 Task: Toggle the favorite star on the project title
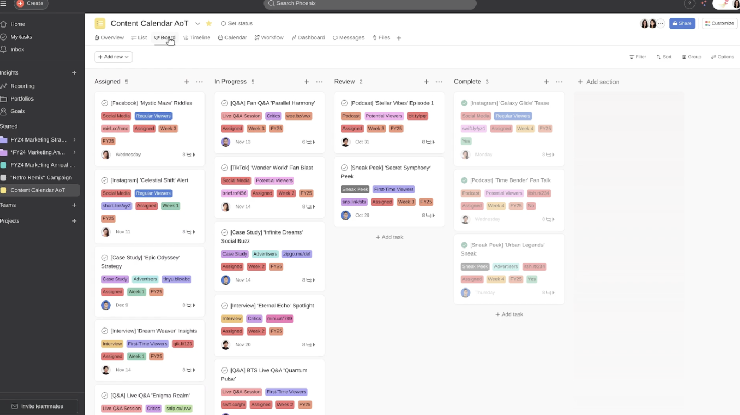click(x=209, y=23)
